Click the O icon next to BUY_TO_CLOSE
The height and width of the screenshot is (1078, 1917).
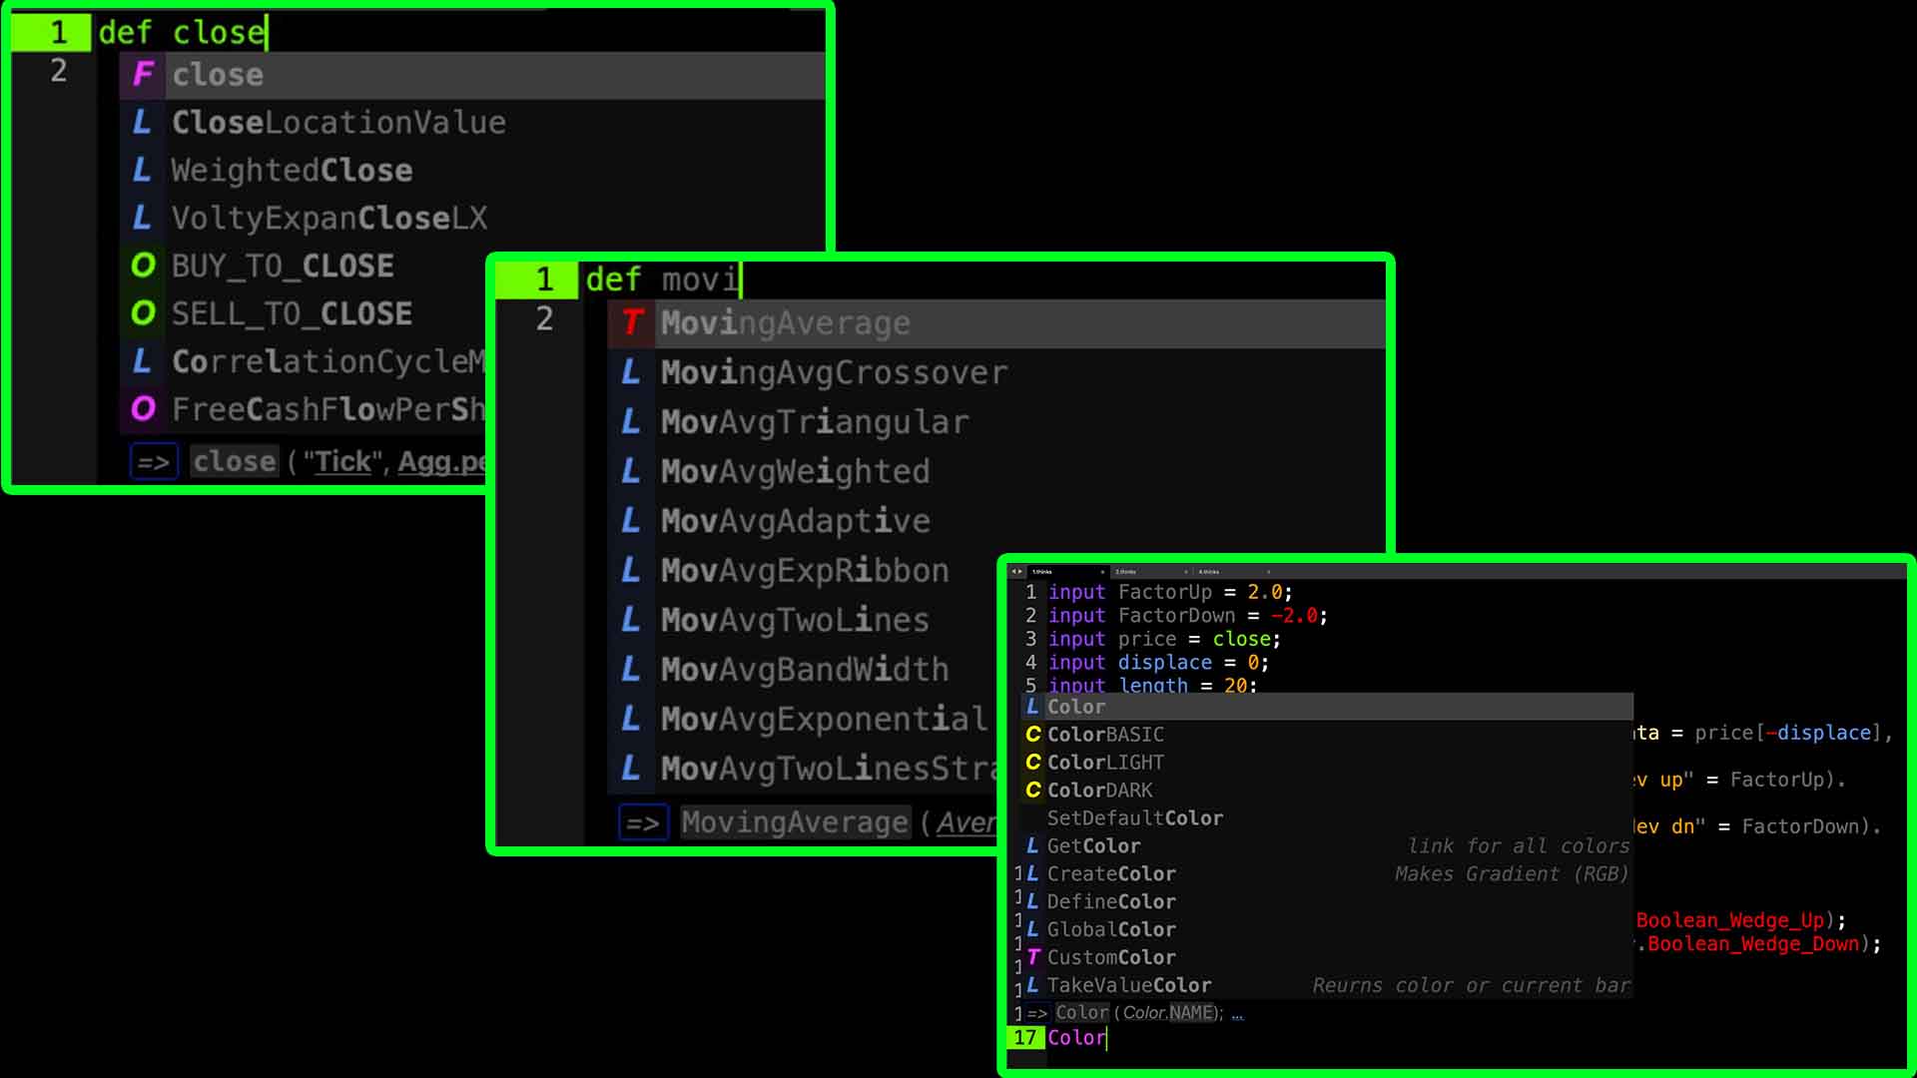click(x=143, y=266)
